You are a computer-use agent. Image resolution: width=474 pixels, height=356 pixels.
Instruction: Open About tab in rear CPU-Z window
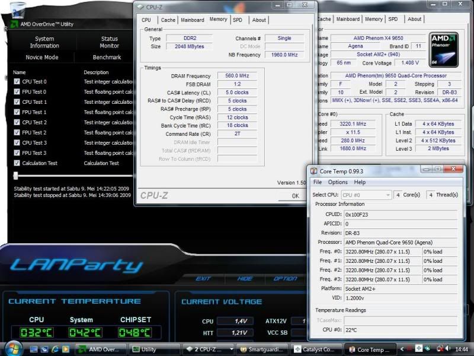pyautogui.click(x=414, y=19)
